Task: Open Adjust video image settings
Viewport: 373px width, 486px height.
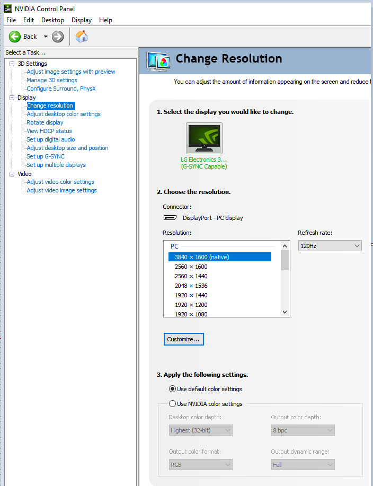Action: point(61,190)
